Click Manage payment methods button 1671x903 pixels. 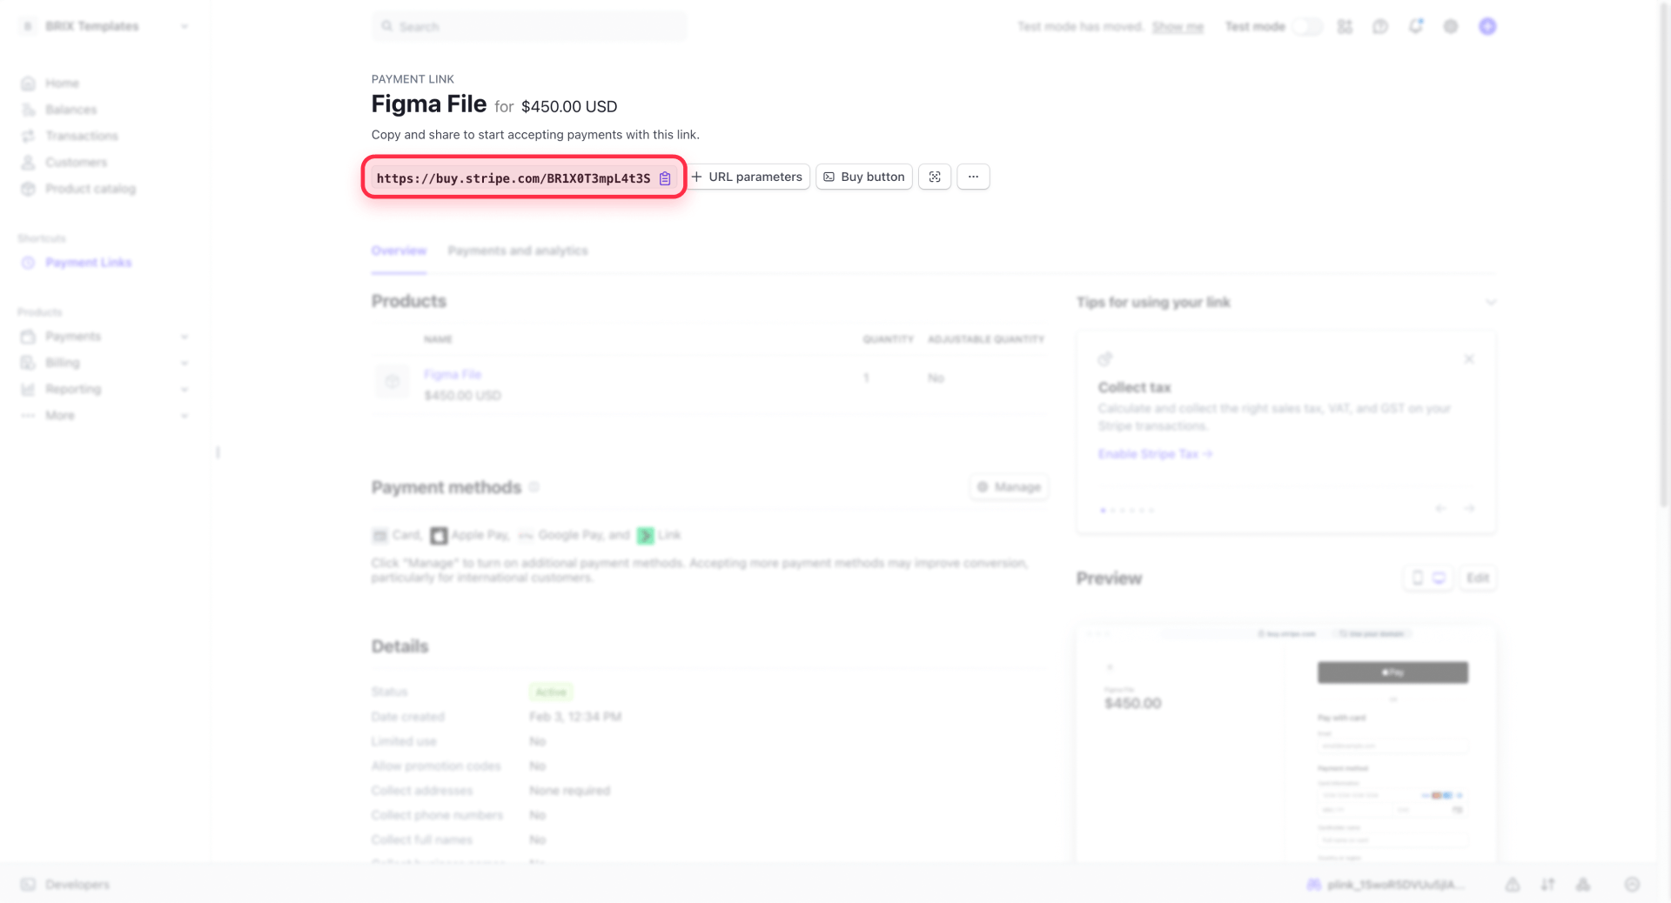(1010, 487)
